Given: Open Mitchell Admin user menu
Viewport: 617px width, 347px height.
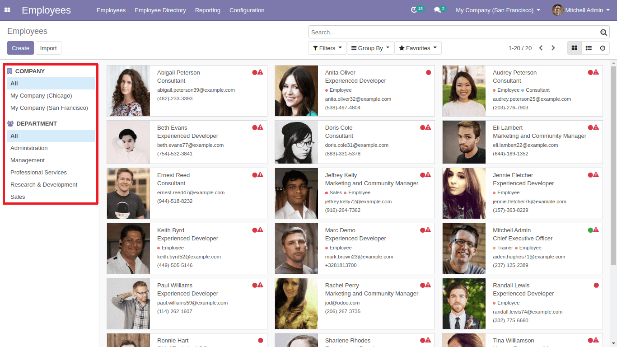Looking at the screenshot, I should [x=580, y=10].
